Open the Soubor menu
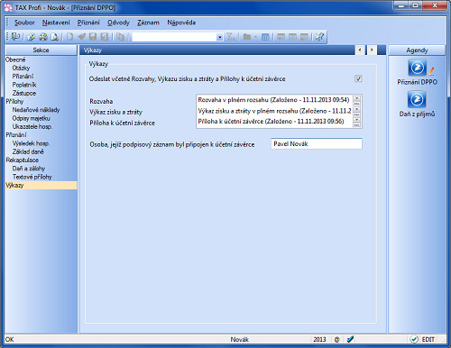This screenshot has height=348, width=451. coord(24,23)
